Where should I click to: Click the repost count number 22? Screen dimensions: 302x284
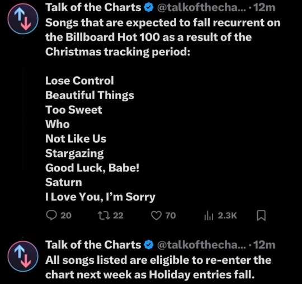(118, 216)
